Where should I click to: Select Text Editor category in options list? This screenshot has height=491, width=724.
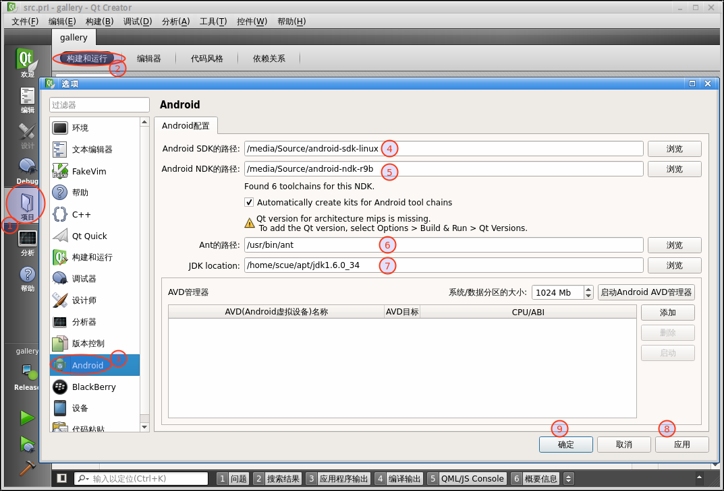point(94,150)
